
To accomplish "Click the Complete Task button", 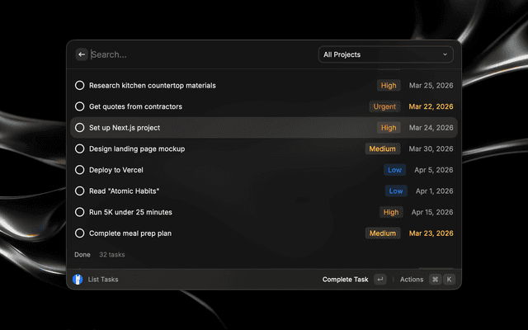I will pos(346,280).
